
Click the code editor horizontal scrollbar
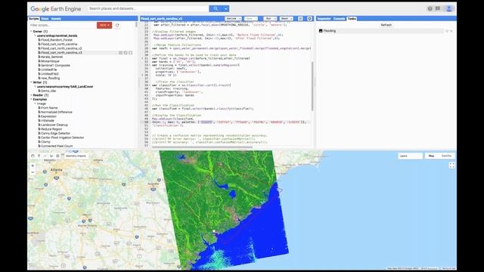202,147
